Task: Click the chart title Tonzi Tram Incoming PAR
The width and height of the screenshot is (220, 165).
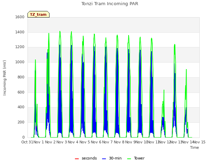Action: 110,4
